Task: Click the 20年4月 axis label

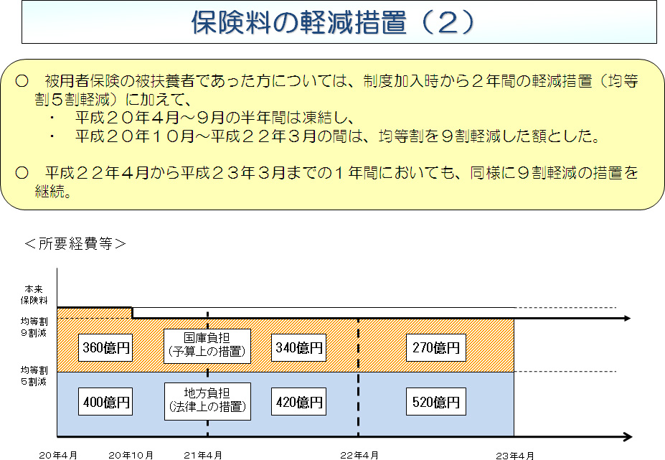Action: 58,455
